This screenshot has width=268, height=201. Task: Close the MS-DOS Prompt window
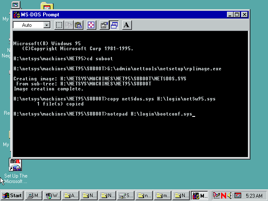245,15
